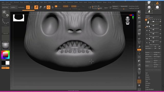Expand the Boolean section
Viewport: 164px width, 92px height.
coord(148,77)
